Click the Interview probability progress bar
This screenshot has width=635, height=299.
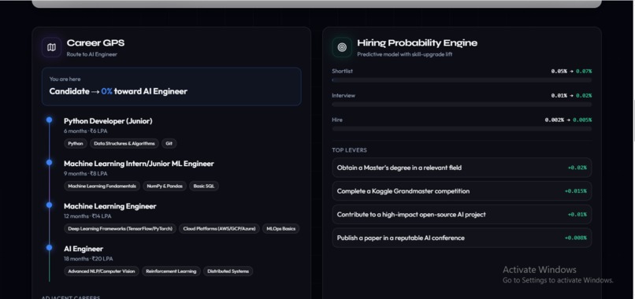462,105
